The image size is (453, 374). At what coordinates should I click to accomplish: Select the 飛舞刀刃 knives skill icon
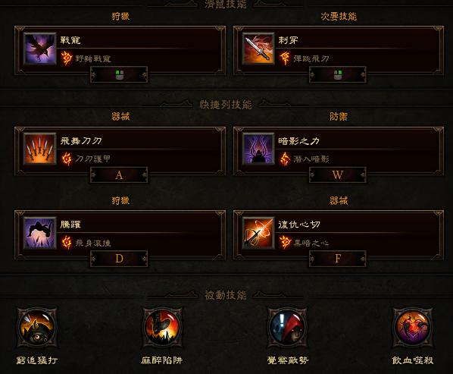tap(40, 149)
